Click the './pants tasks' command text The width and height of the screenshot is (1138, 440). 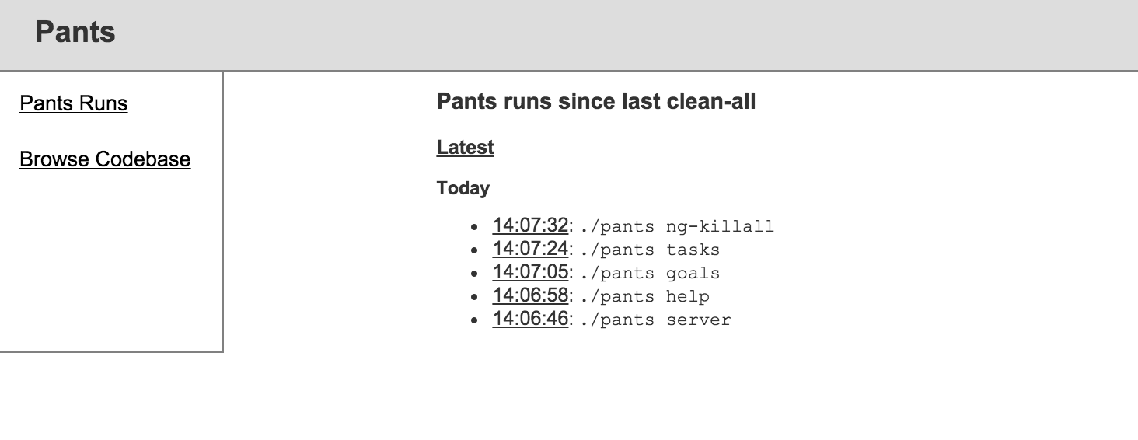(x=650, y=250)
